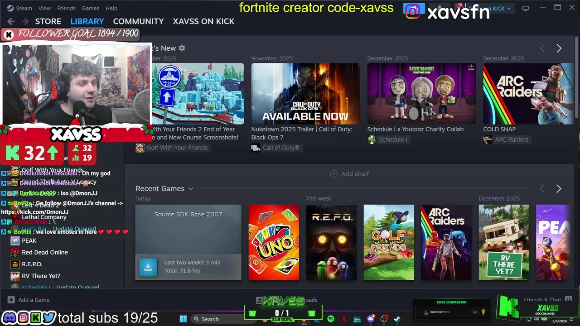Download Source SDK Base 2007

[x=148, y=267]
